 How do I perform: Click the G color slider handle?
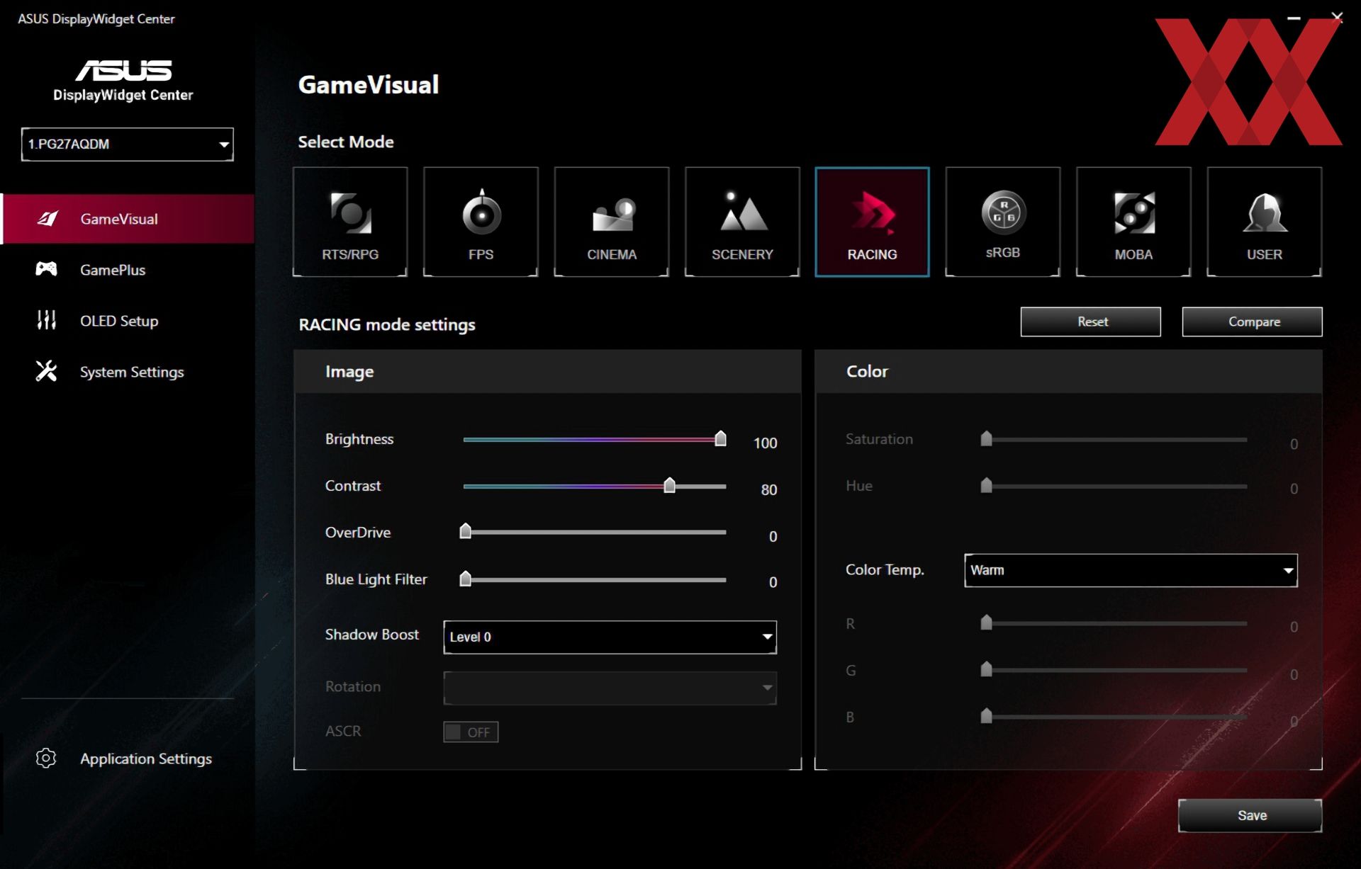pyautogui.click(x=986, y=669)
